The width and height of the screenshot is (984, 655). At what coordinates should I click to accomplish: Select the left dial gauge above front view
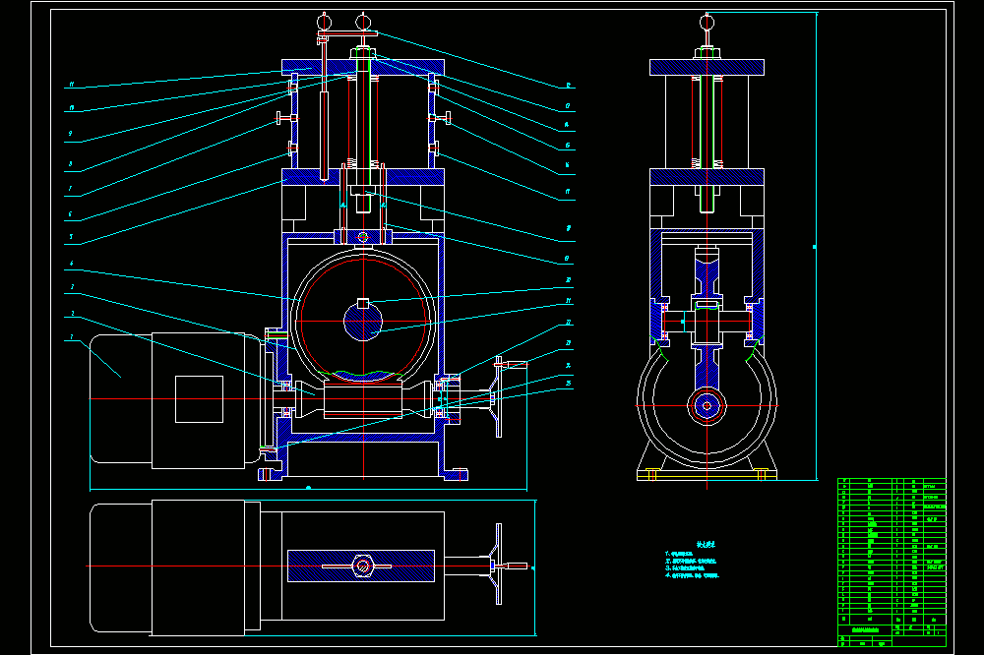[x=323, y=23]
